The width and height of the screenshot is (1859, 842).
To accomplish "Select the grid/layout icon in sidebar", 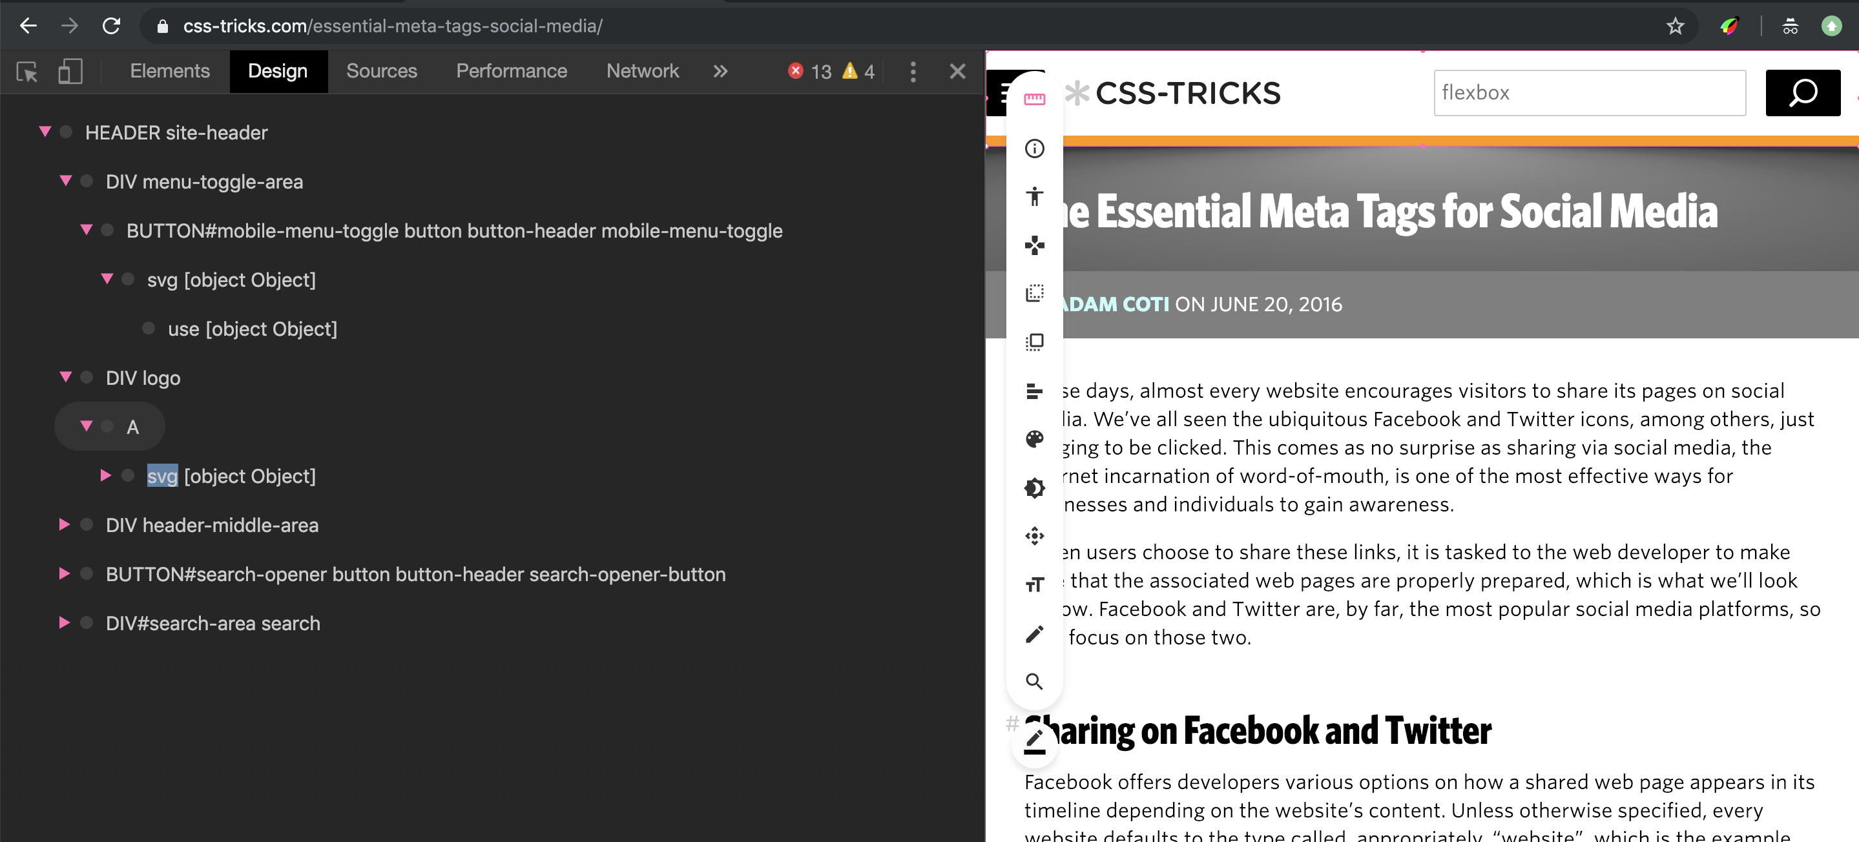I will (x=1034, y=342).
